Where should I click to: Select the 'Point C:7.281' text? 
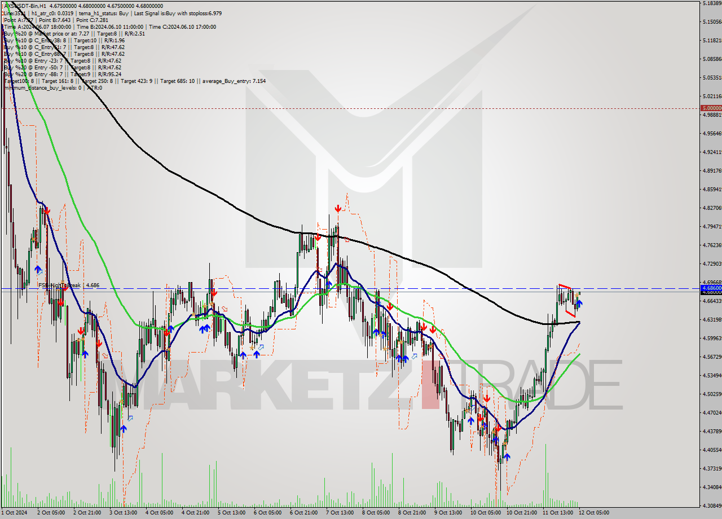click(x=93, y=20)
